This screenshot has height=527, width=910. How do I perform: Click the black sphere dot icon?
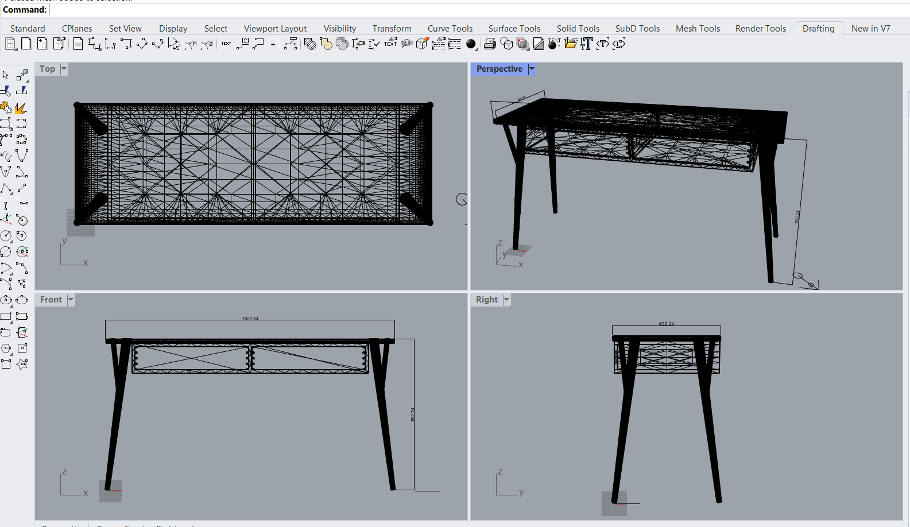click(471, 44)
